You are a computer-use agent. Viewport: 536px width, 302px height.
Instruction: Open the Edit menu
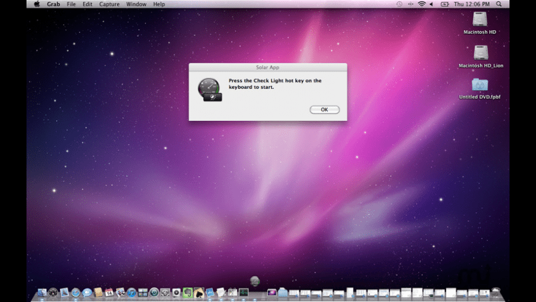pos(87,4)
